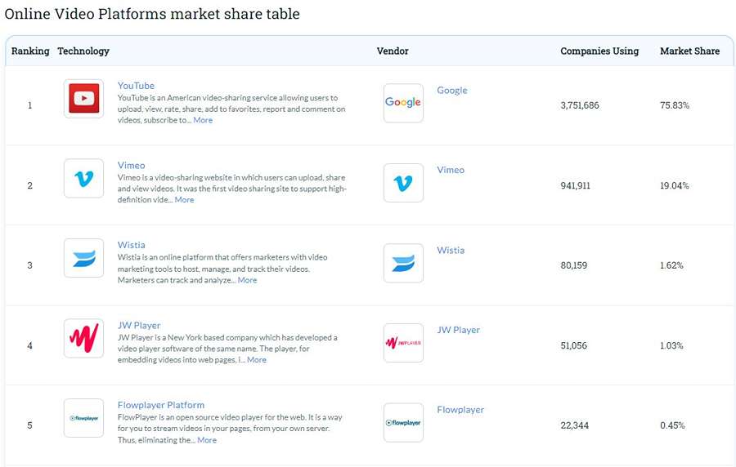Click the Wistia technology logo icon
Screen dimensions: 736x467
coord(83,259)
